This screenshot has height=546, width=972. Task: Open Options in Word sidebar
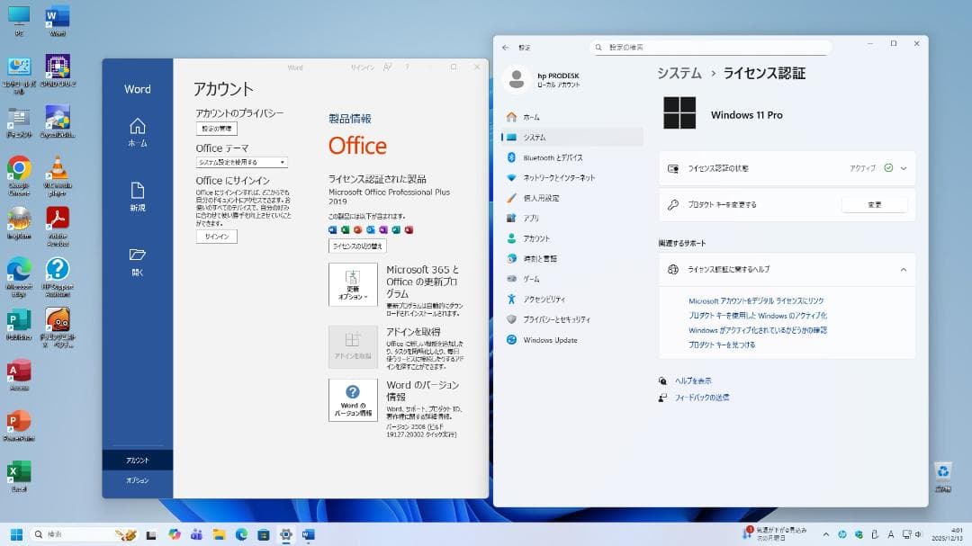[137, 480]
